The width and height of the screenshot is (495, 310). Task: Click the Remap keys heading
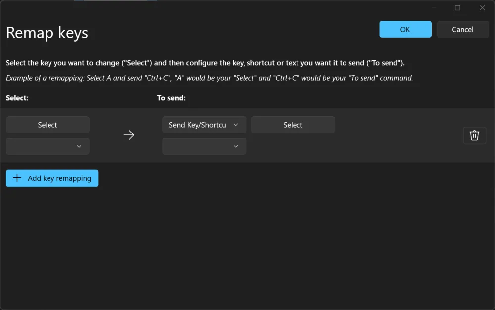(x=47, y=33)
